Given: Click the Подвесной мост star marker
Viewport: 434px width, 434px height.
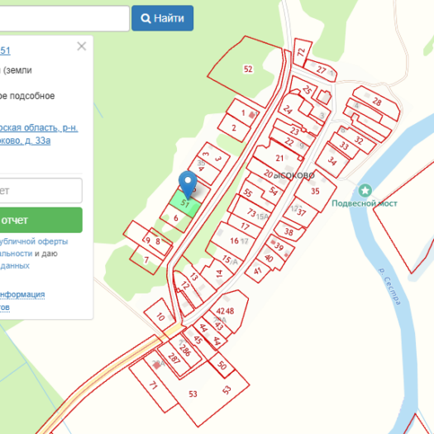Looking at the screenshot, I should [365, 190].
